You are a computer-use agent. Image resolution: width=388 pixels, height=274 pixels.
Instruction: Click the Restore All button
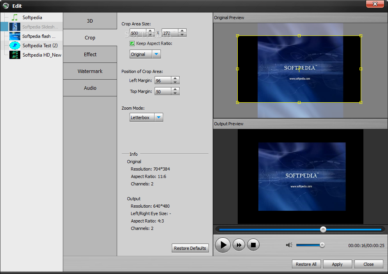click(x=306, y=264)
